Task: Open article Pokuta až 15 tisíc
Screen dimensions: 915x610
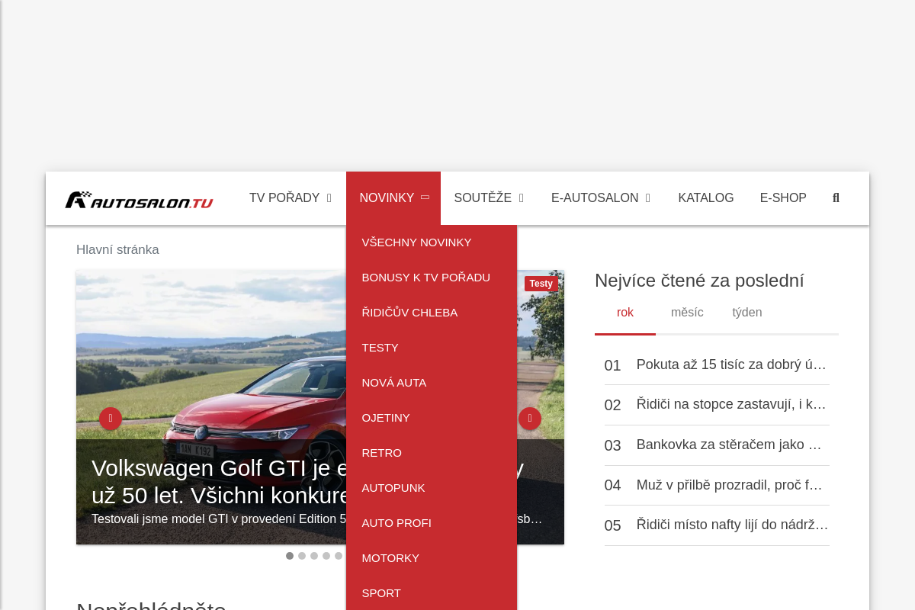Action: click(x=732, y=364)
